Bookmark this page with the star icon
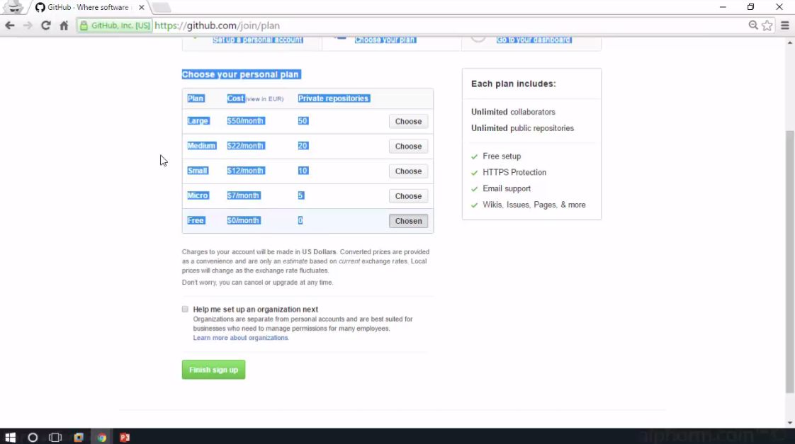Screen dimensions: 795x444 click(x=767, y=25)
